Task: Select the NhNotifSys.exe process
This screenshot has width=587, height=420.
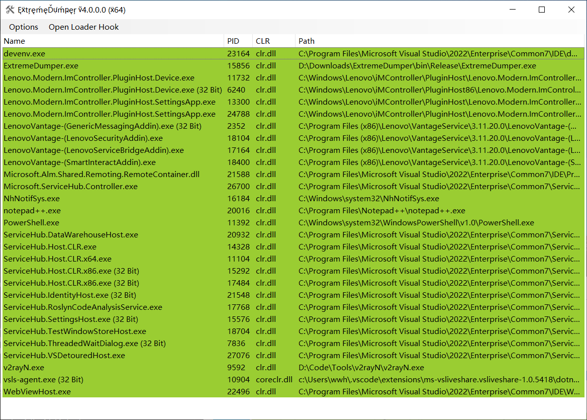Action: [x=293, y=199]
